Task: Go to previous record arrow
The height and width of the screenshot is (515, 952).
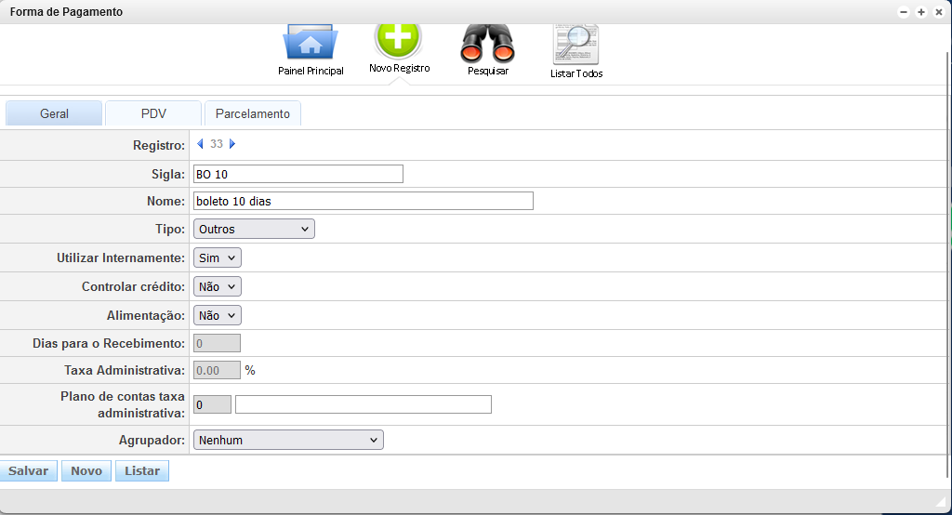Action: 200,144
